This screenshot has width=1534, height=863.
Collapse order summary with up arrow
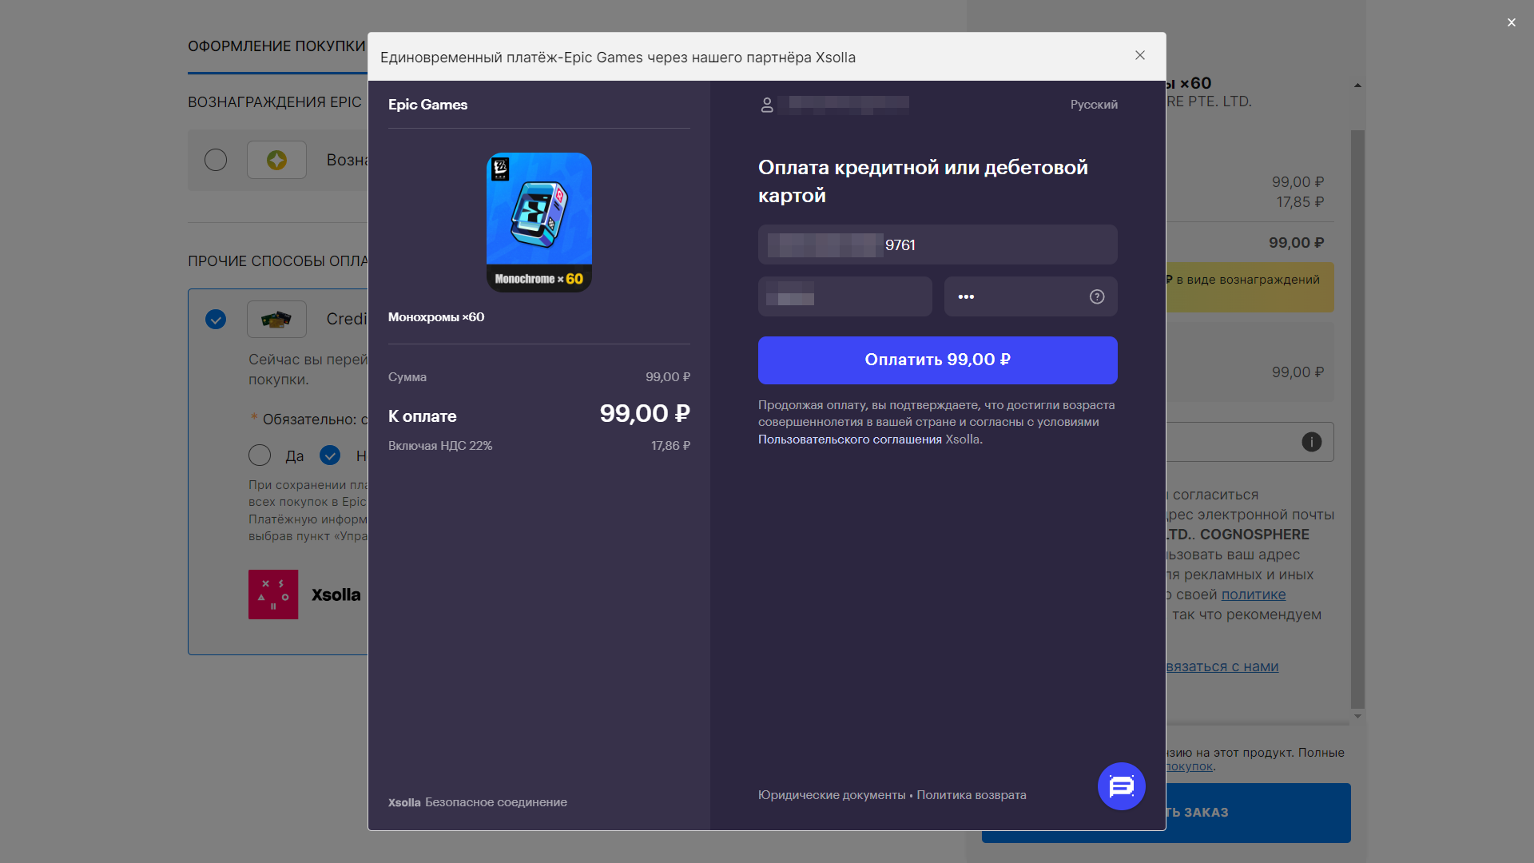[x=1357, y=86]
